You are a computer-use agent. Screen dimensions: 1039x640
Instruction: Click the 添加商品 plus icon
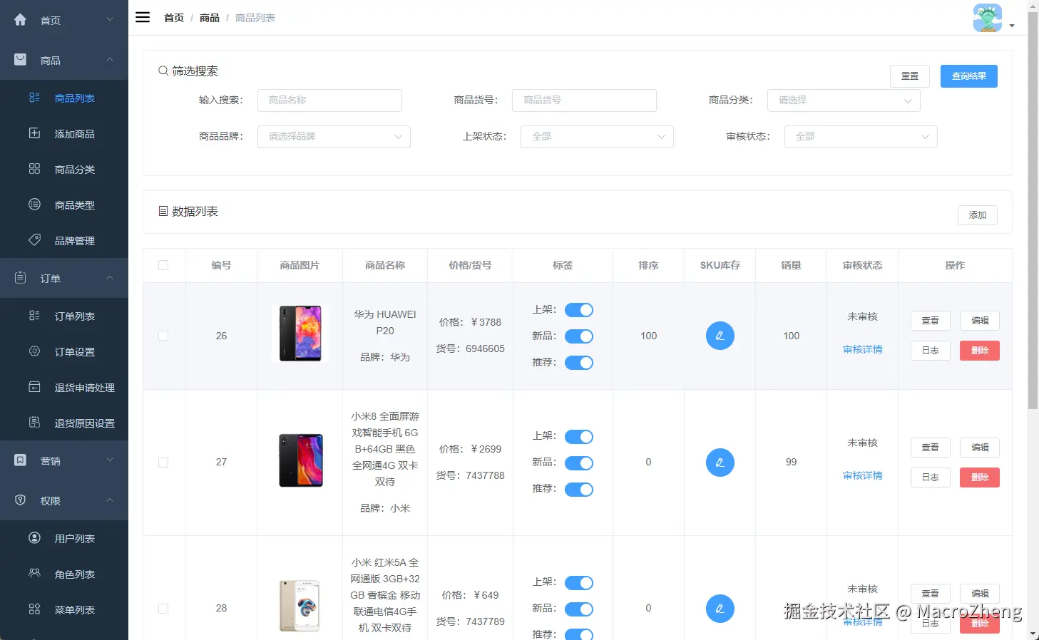(34, 133)
